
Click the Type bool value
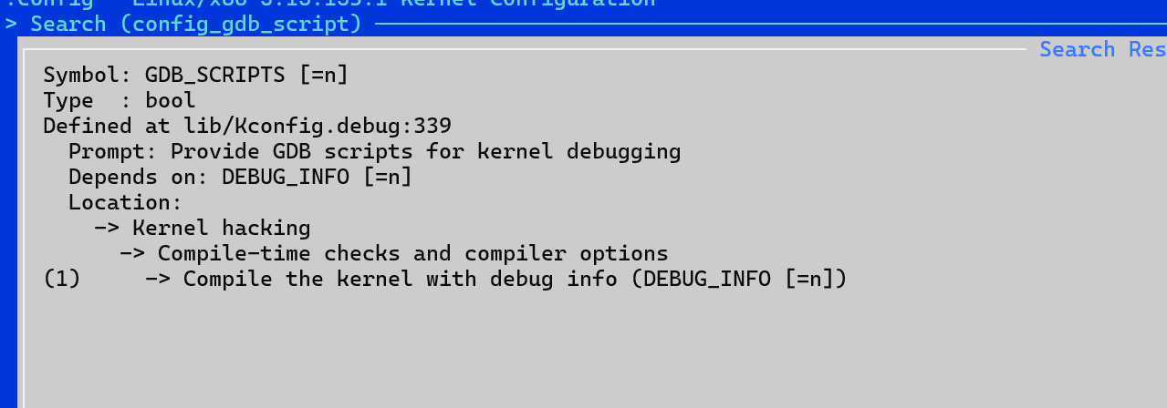[171, 100]
